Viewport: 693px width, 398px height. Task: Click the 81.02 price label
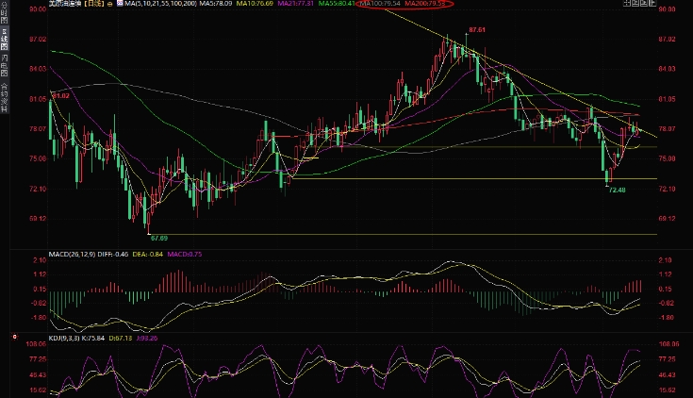61,96
